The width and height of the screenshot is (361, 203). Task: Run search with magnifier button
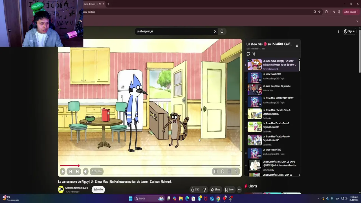point(222,31)
